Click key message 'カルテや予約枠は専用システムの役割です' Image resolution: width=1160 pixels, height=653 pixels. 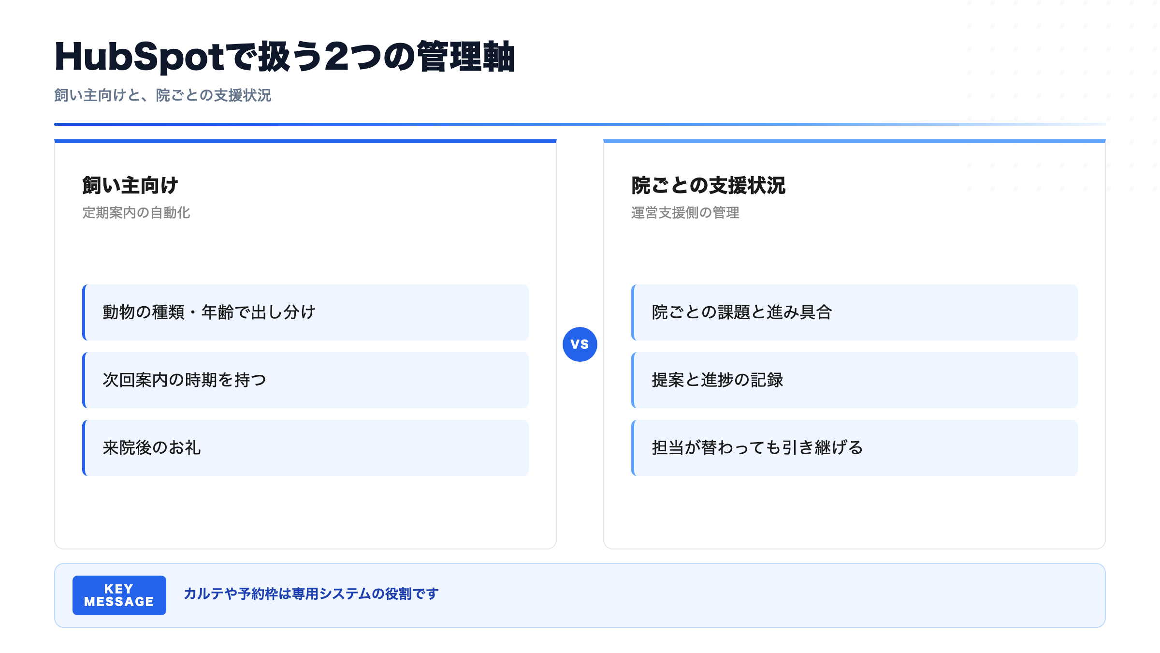(311, 594)
